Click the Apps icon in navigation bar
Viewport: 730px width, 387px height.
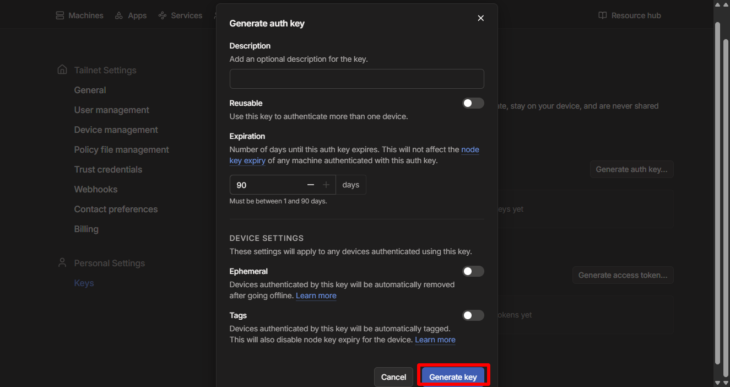(x=119, y=15)
